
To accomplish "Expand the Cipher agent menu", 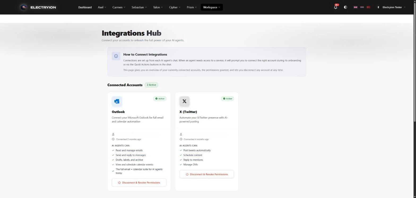I will point(175,7).
